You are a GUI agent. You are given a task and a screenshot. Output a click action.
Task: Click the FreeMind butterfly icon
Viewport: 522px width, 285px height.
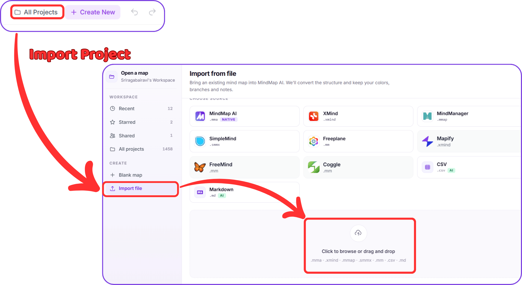200,167
